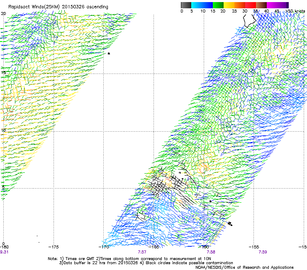Click the brown 35-40 knots color segment
The image size is (307, 270).
click(261, 5)
